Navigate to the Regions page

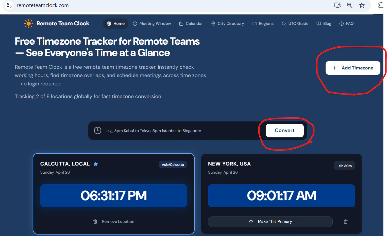tap(263, 24)
